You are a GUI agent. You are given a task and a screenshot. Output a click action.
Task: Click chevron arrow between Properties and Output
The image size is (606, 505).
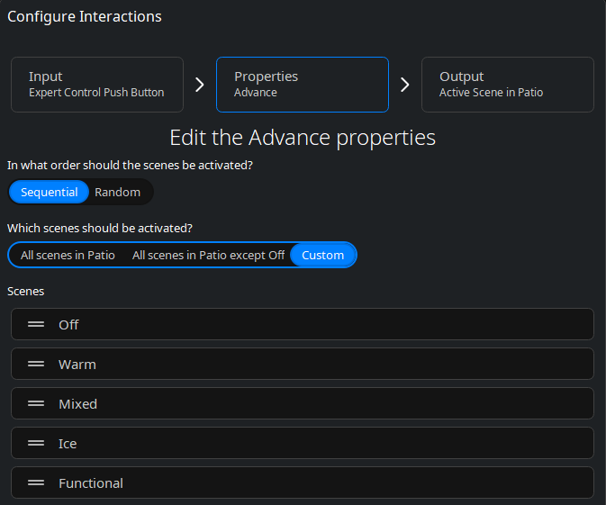click(x=404, y=85)
